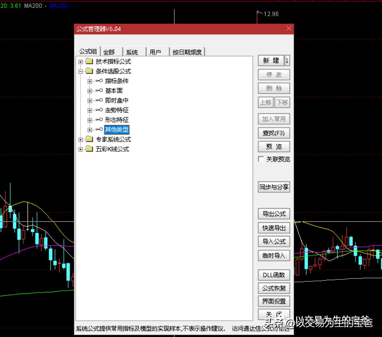Expand the 指标条件 subgroup
The height and width of the screenshot is (337, 382).
(90, 81)
